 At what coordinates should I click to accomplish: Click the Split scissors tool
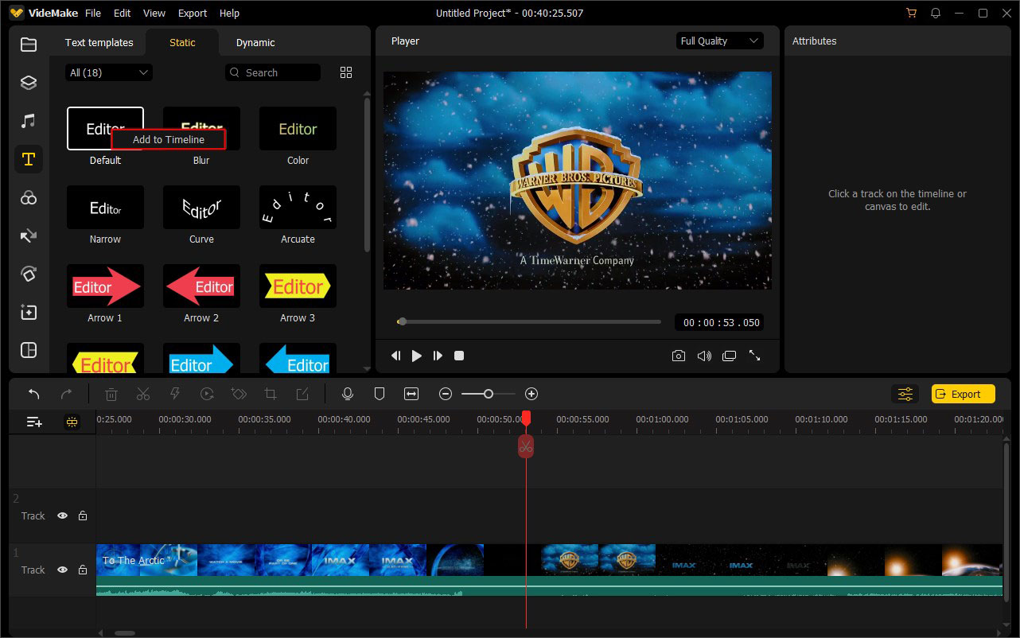point(143,394)
